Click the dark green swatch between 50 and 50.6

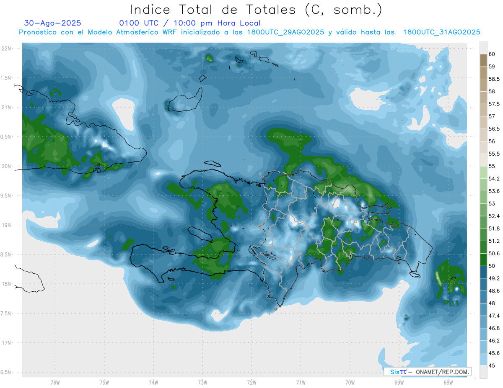(483, 260)
